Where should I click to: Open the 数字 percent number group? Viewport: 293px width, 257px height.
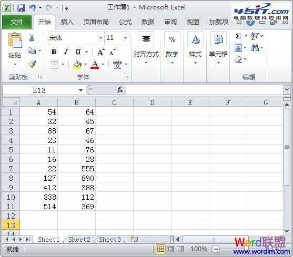click(172, 48)
